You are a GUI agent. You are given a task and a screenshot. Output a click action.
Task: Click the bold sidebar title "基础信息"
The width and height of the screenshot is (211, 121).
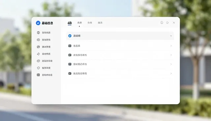point(47,23)
